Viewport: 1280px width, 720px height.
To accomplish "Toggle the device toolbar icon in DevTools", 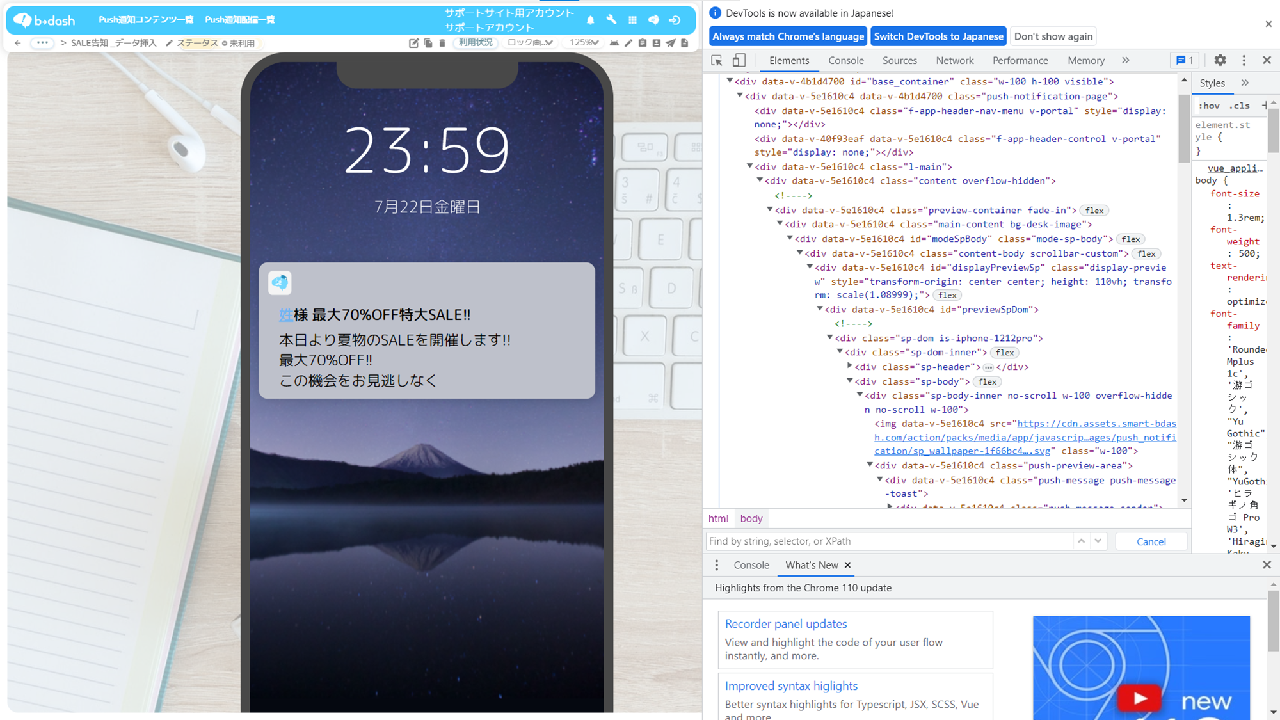I will point(739,60).
